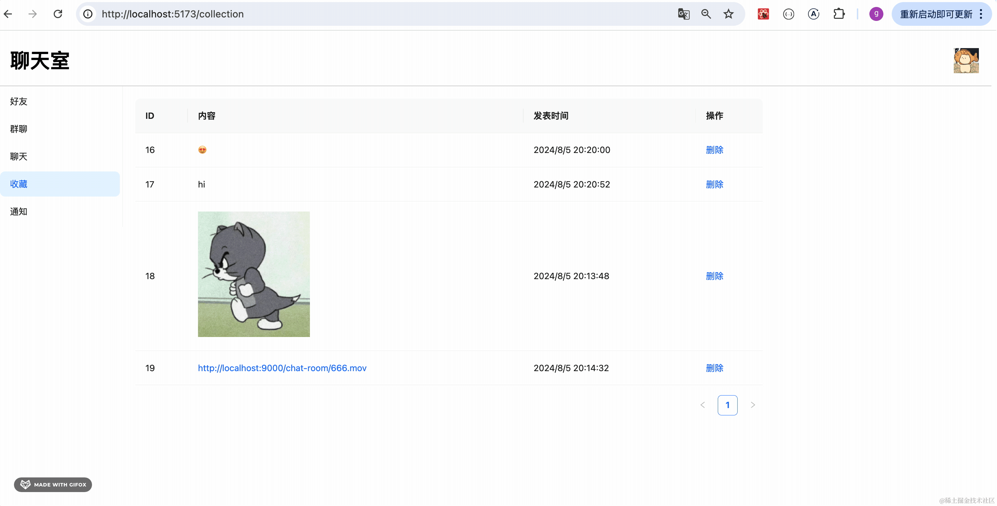997x506 pixels.
Task: Bookmark this page with the star icon
Action: [x=728, y=14]
